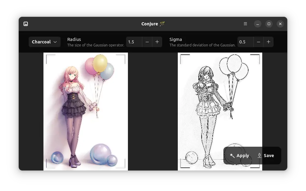Click the Radius value field showing 1.5

(x=134, y=42)
